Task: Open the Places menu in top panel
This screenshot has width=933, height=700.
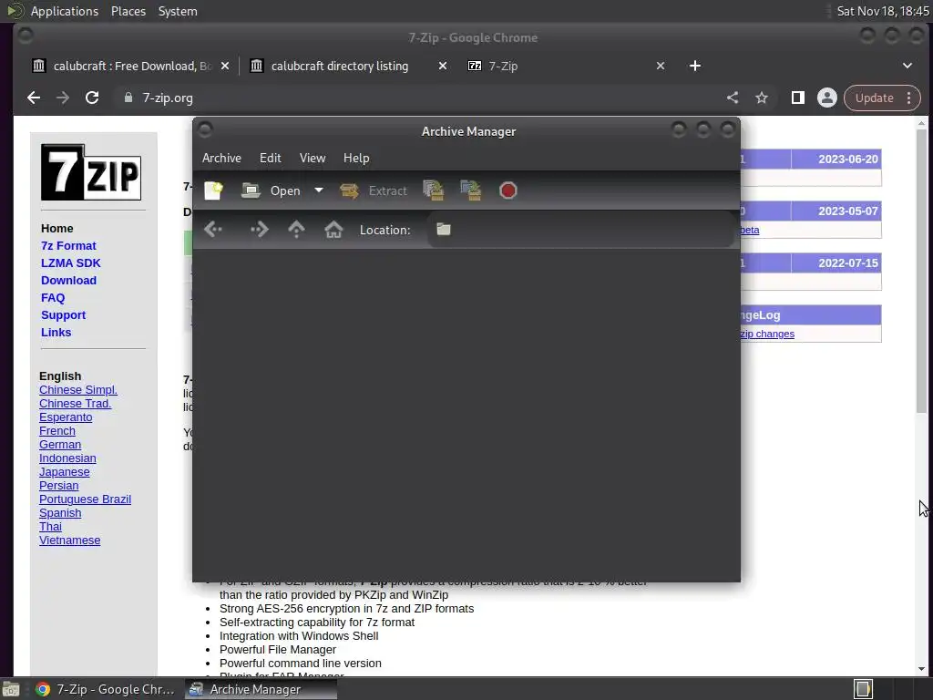Action: [x=128, y=11]
